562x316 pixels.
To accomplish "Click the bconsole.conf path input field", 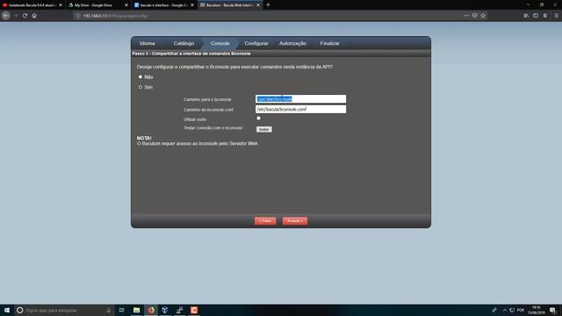I will pos(300,109).
